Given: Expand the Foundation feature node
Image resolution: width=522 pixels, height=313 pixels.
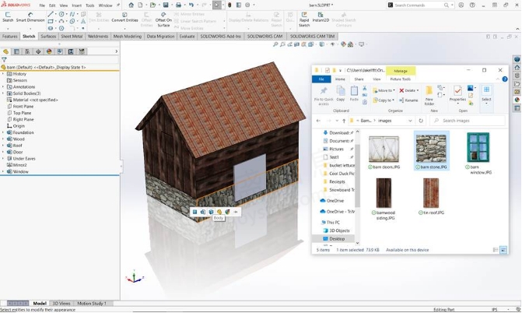Looking at the screenshot, I should [4, 132].
